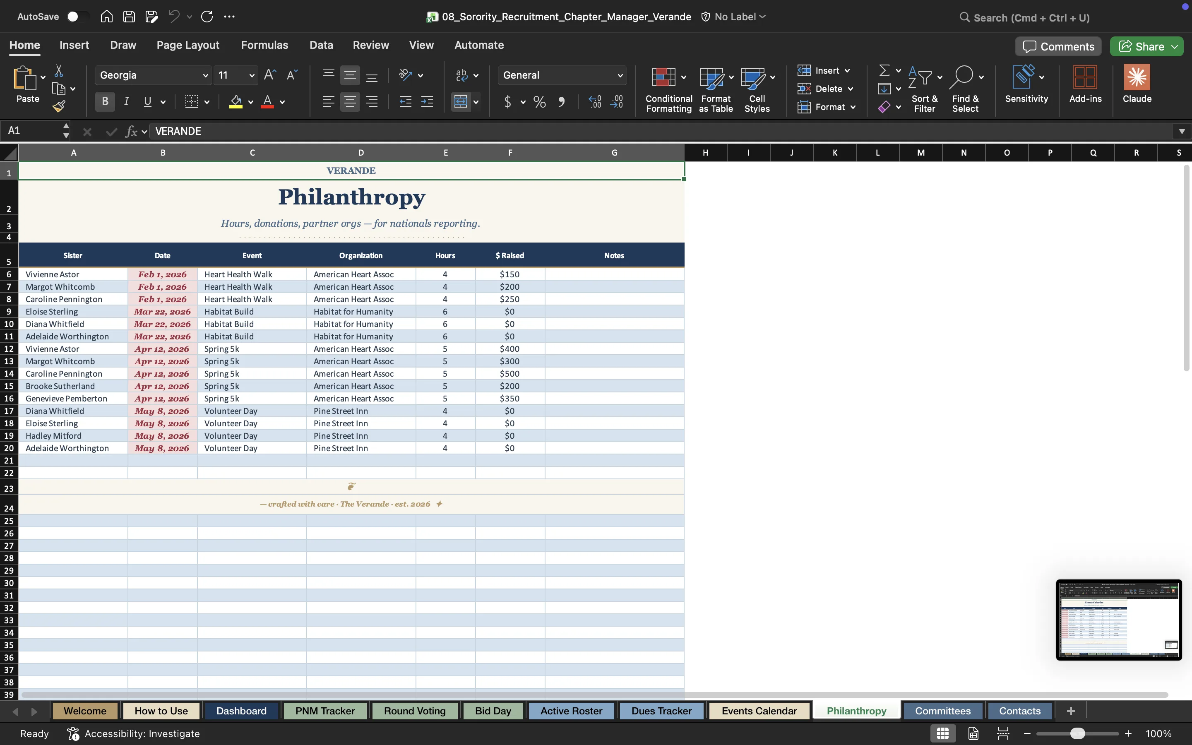
Task: Click the Increase Decimal icon
Action: pyautogui.click(x=595, y=102)
